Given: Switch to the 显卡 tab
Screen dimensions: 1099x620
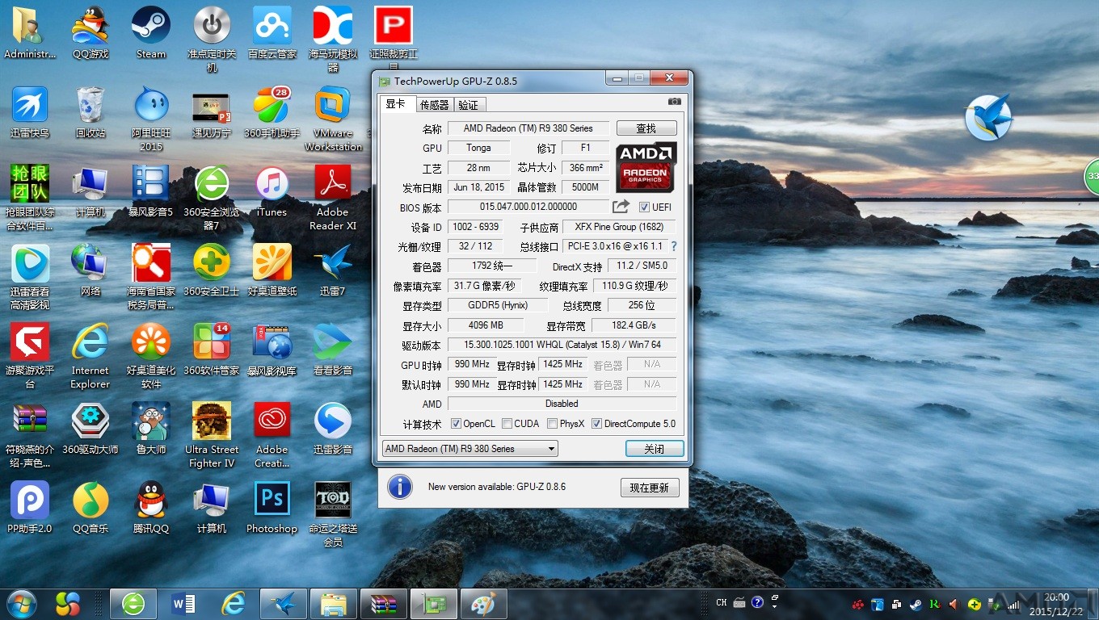Looking at the screenshot, I should pos(396,104).
